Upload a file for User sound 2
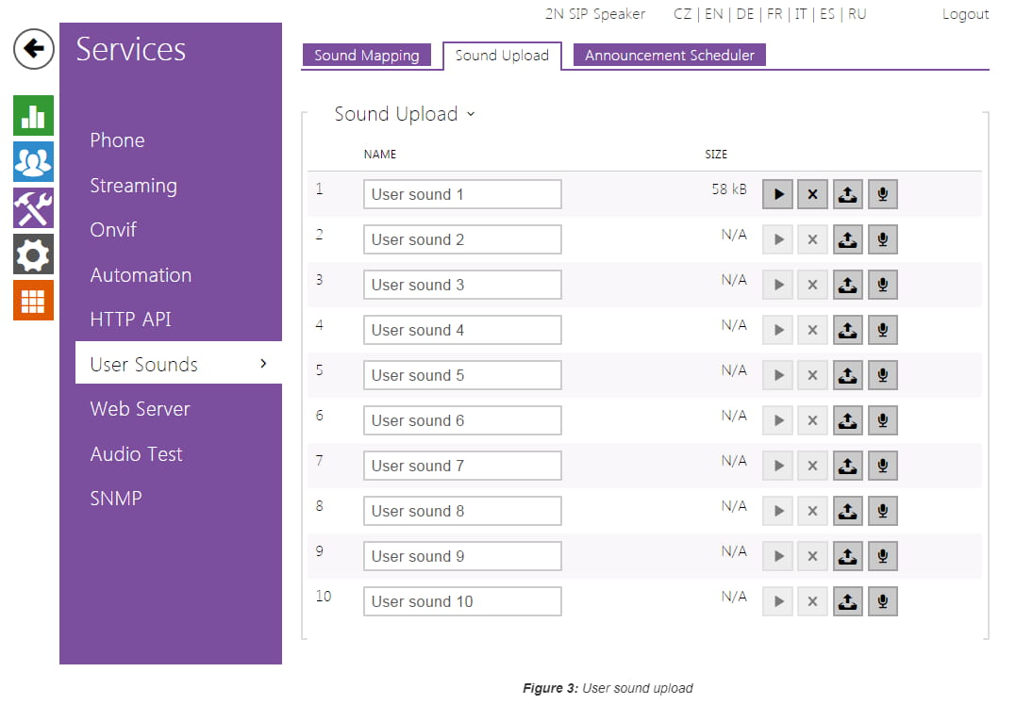The height and width of the screenshot is (705, 1016). tap(847, 239)
